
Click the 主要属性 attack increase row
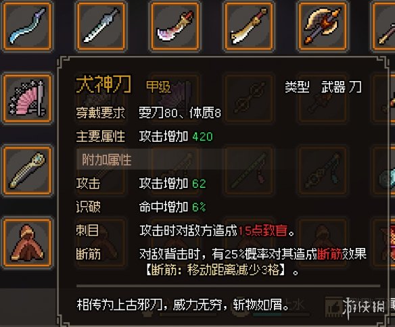144,136
